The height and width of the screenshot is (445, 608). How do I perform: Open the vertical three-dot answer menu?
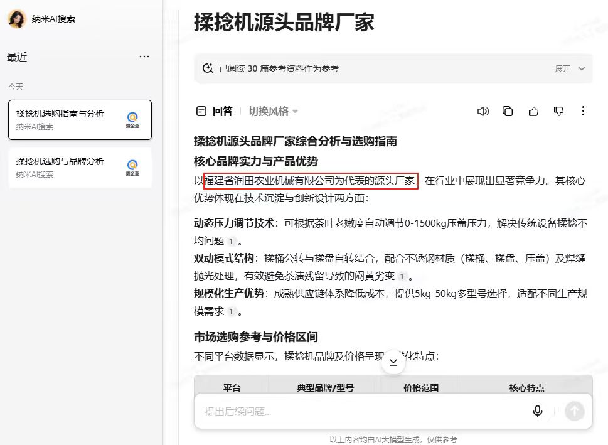tap(583, 111)
